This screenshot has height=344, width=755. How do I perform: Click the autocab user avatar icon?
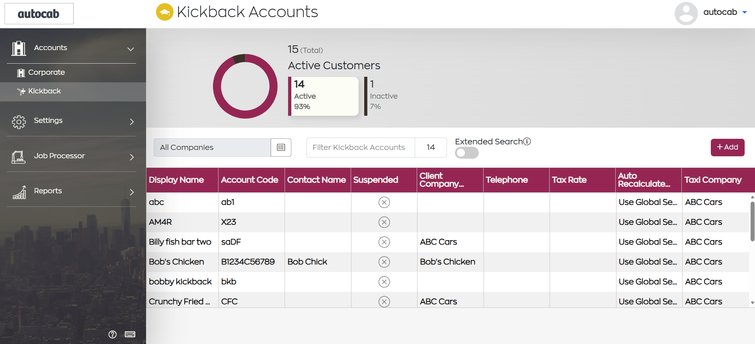pyautogui.click(x=686, y=13)
